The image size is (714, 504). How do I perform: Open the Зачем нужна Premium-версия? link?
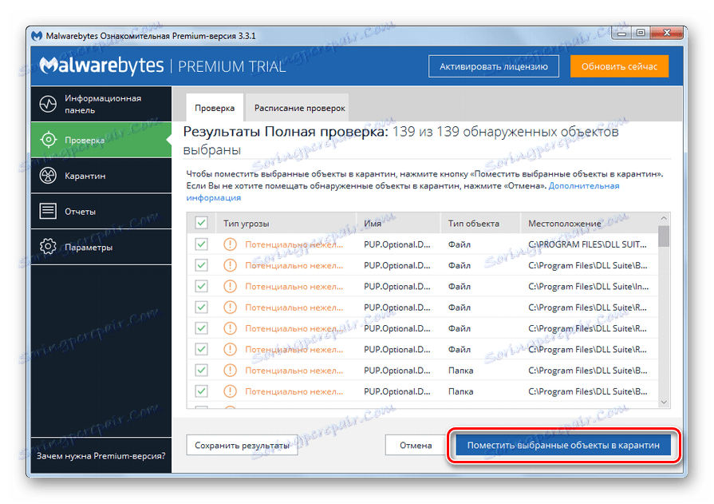[x=101, y=455]
